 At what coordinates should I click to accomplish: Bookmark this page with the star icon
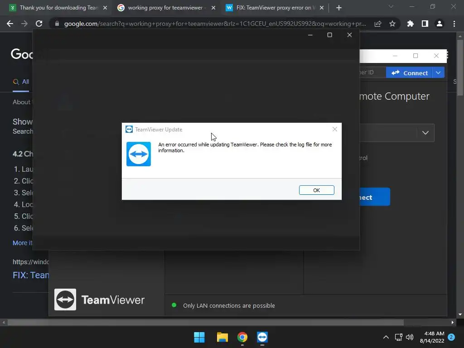tap(392, 24)
